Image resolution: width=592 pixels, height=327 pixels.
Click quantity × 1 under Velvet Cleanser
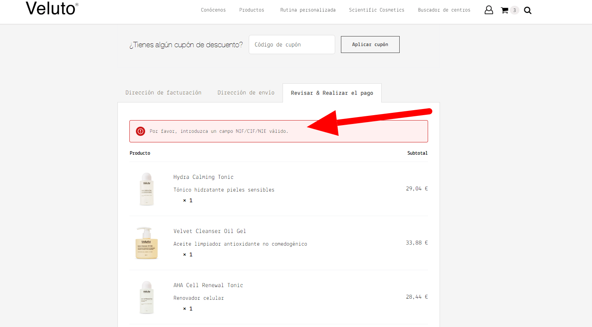tap(188, 254)
